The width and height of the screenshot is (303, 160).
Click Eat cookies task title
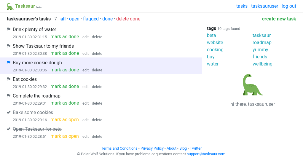pos(25,79)
